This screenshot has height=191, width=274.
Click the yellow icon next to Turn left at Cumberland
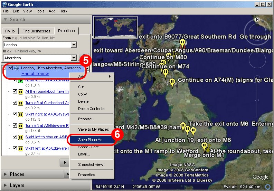(x=20, y=103)
